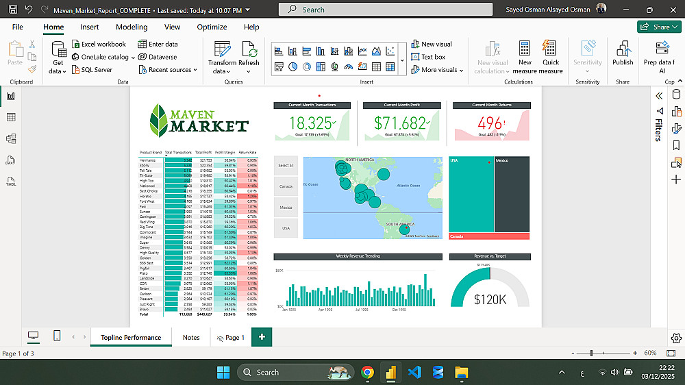The image size is (685, 385).
Task: Click the Share button
Action: (659, 27)
